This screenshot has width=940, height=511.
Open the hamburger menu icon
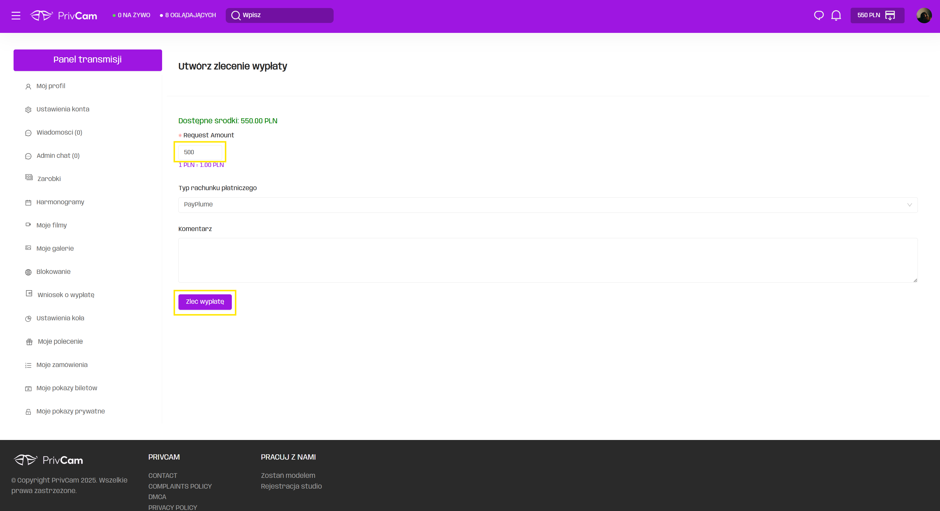click(x=16, y=16)
